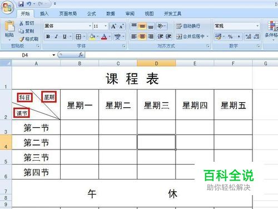
Task: Apply the red font color
Action: 105,37
